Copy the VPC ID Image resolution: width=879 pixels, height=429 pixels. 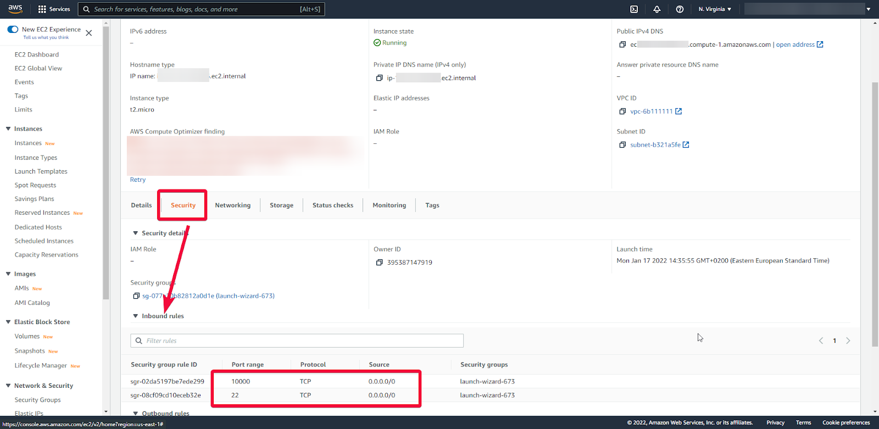click(622, 112)
